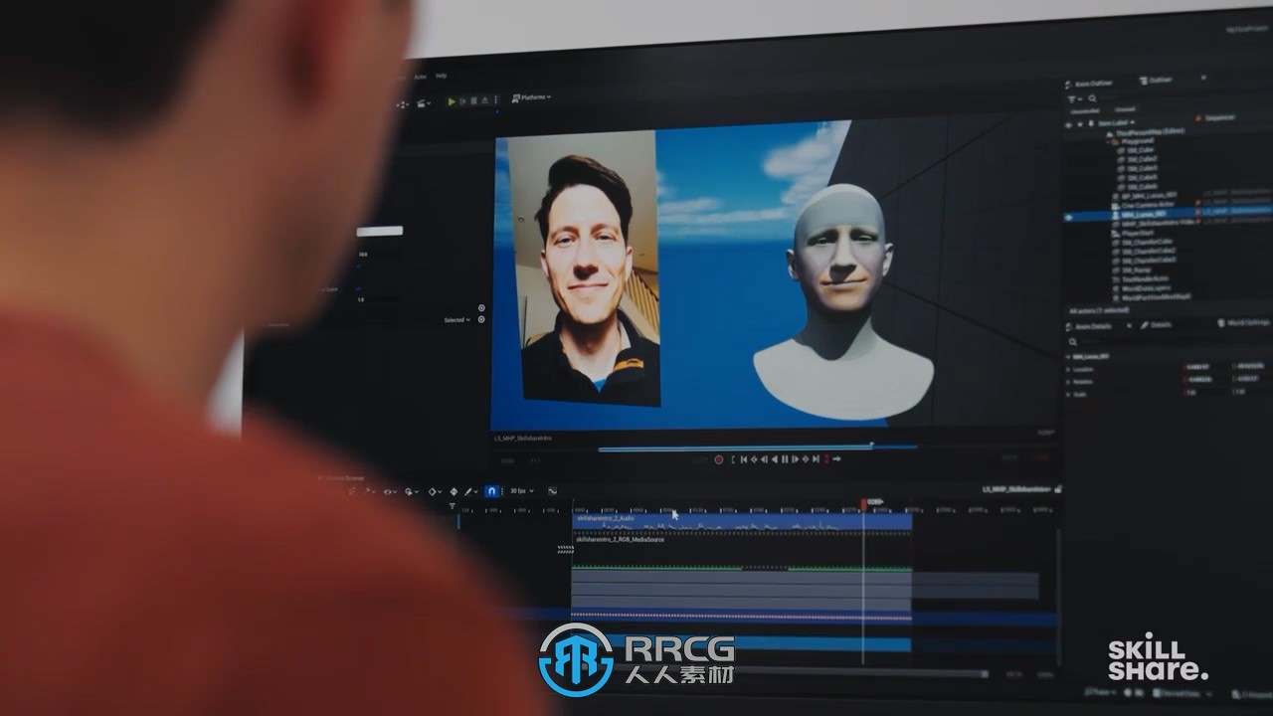Click the red record button in transport
The height and width of the screenshot is (716, 1273).
tap(719, 459)
